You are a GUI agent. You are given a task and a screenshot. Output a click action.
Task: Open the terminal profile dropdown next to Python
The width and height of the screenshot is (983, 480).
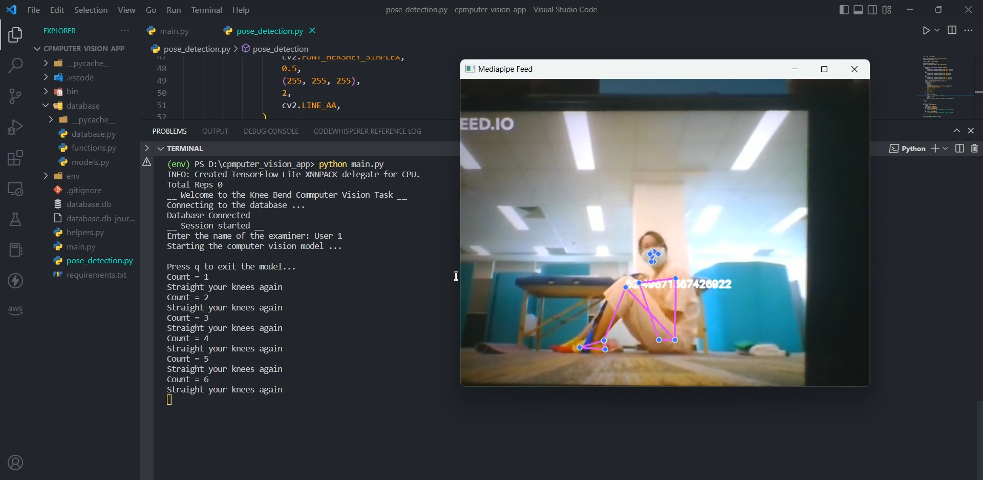946,149
